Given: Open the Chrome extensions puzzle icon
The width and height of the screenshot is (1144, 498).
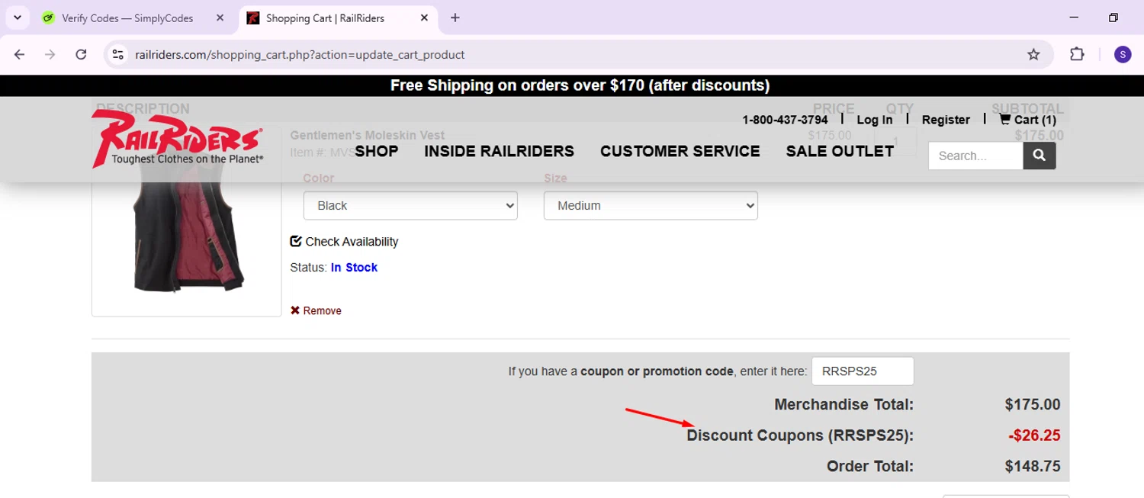Looking at the screenshot, I should pyautogui.click(x=1077, y=54).
